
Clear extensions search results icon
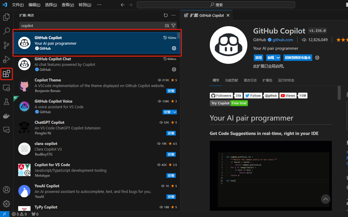167,26
